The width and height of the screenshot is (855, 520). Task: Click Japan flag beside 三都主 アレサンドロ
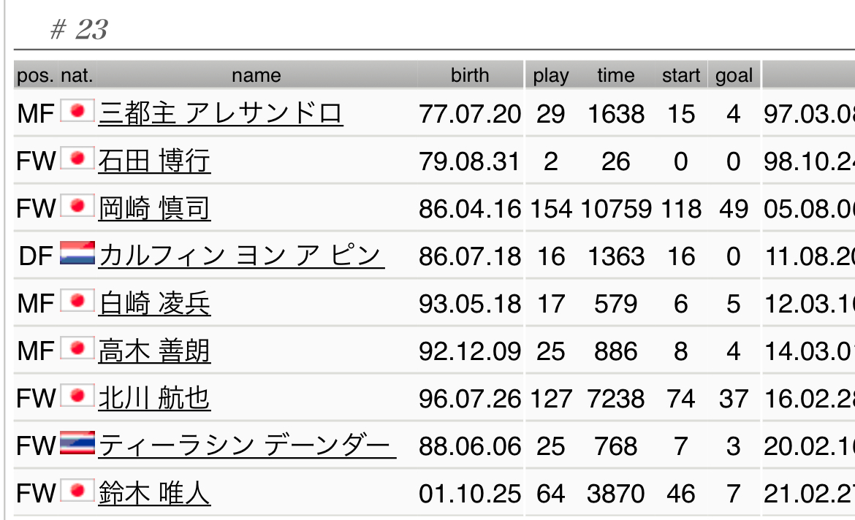(77, 111)
